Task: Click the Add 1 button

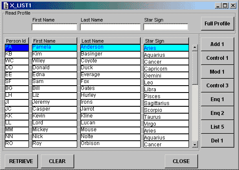Action: tap(217, 44)
